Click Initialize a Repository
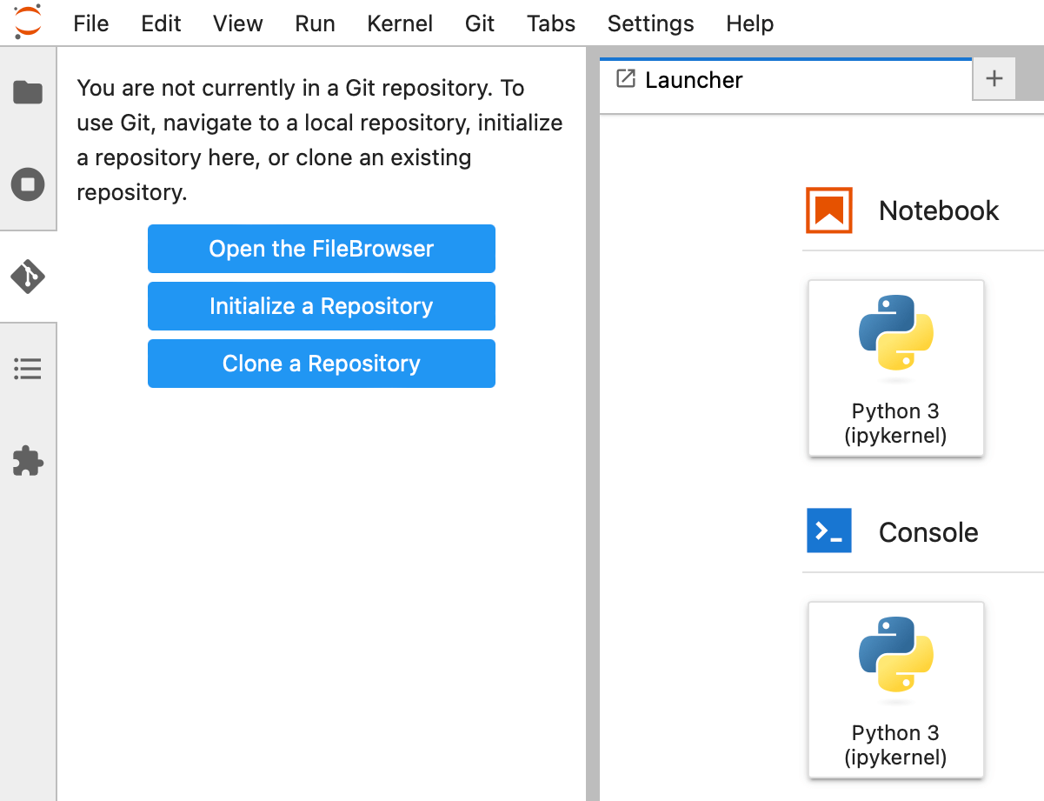 click(321, 306)
